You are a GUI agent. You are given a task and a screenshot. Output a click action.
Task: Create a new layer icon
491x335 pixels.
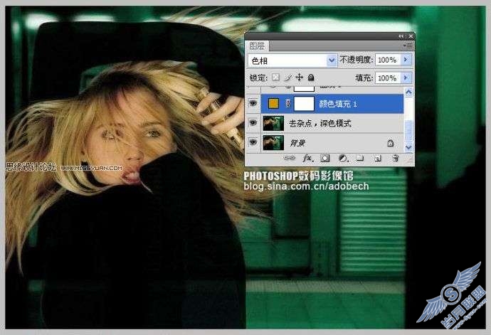click(x=378, y=159)
